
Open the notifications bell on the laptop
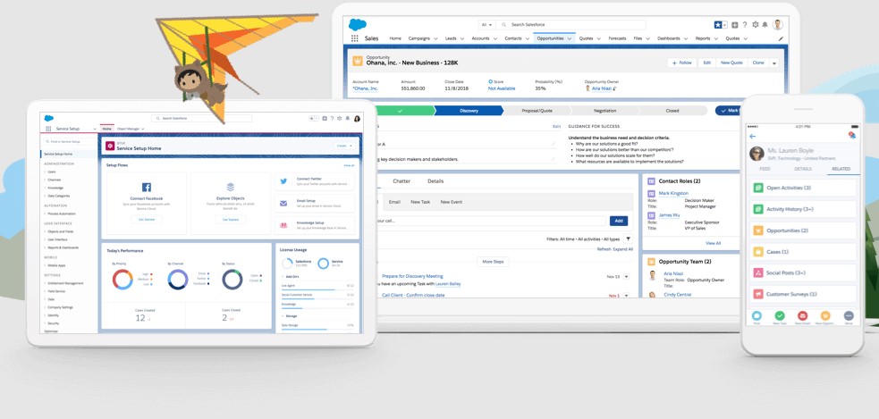765,25
